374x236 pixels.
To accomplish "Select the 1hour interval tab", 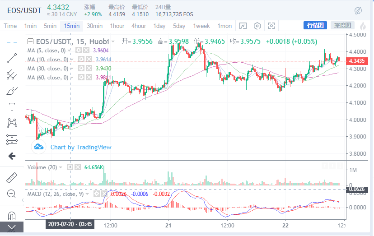I will (117, 26).
